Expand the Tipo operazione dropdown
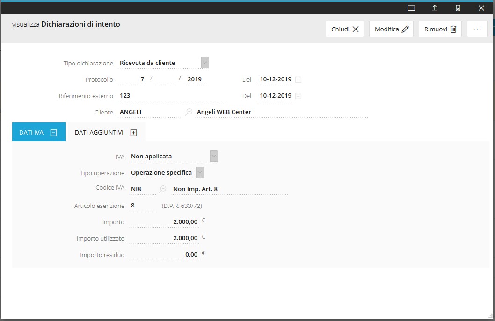 (x=200, y=172)
